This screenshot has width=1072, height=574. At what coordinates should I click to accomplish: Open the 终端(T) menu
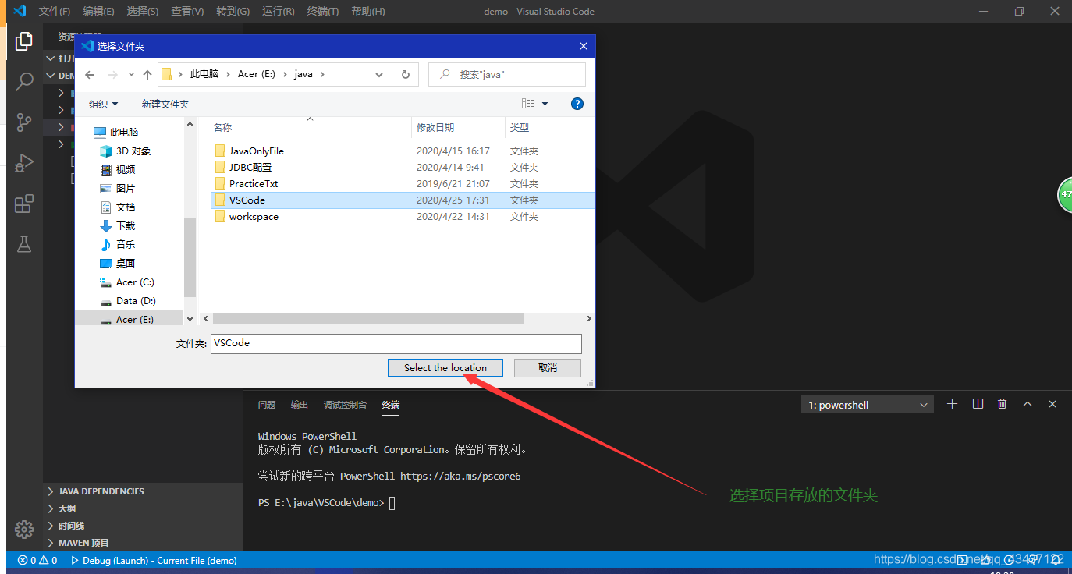point(323,11)
